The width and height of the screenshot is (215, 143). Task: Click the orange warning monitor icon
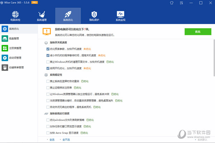pyautogui.click(x=47, y=31)
